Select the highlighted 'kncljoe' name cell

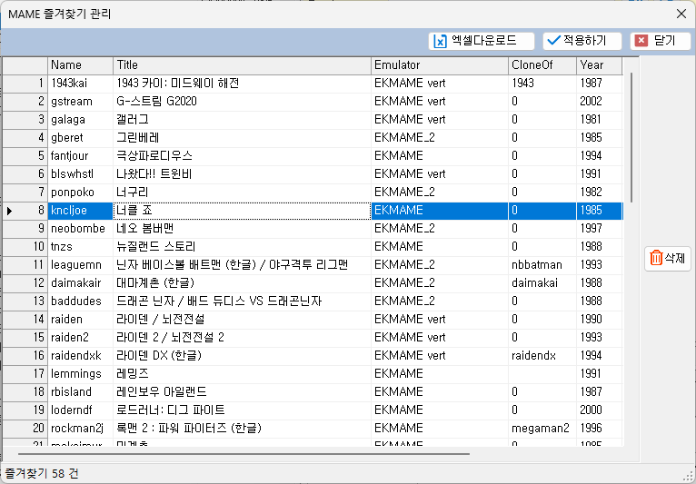pyautogui.click(x=80, y=211)
